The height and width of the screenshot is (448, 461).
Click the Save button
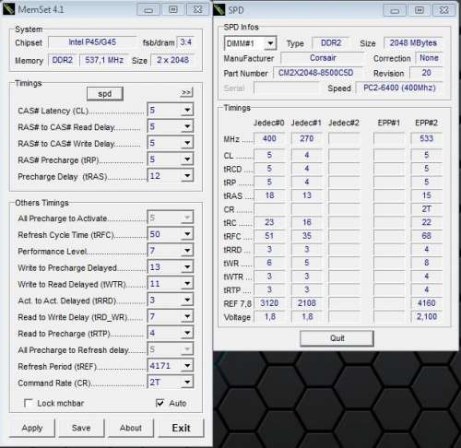click(x=81, y=428)
